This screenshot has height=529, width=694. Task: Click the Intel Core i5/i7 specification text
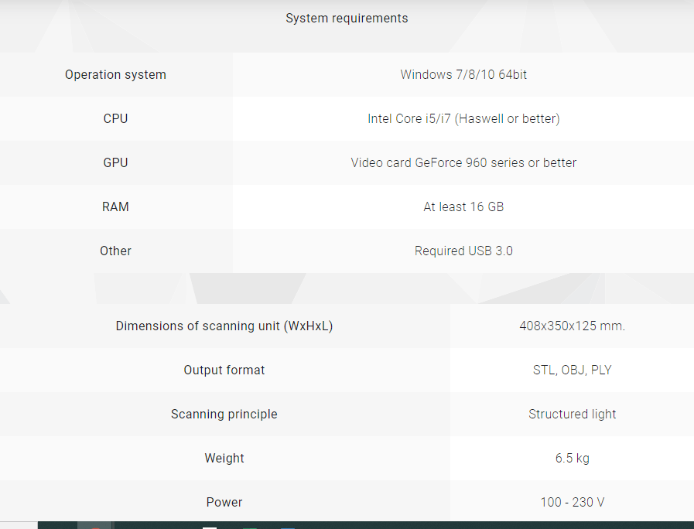point(463,118)
